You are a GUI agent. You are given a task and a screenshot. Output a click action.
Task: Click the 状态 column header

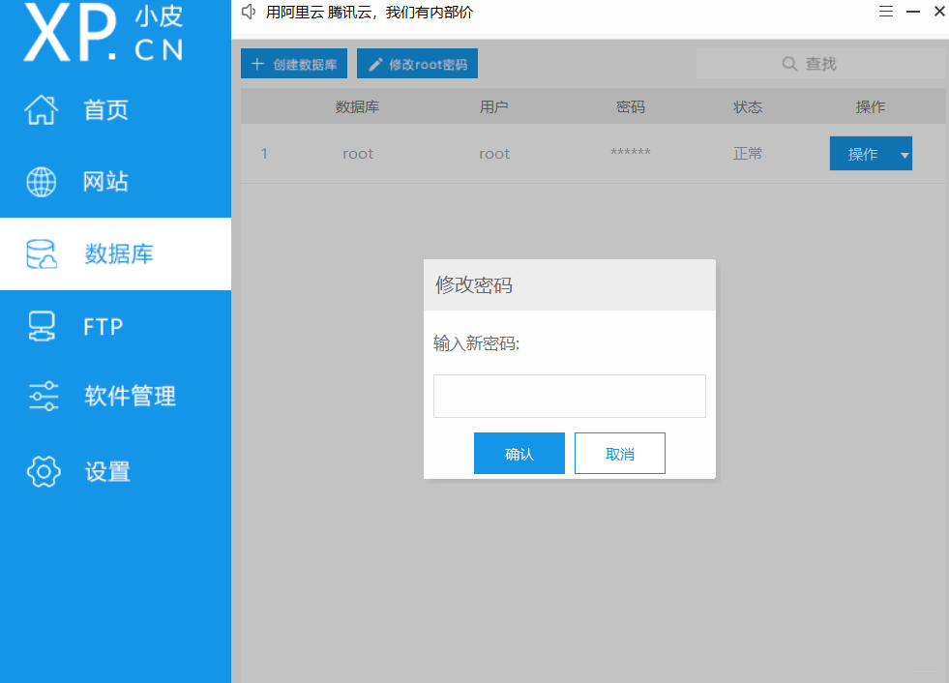coord(748,107)
